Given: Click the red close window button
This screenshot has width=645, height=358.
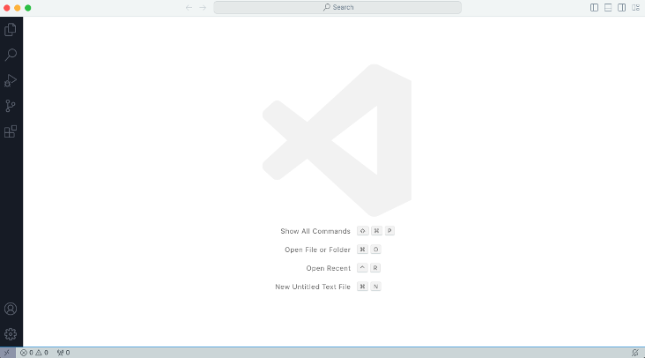Looking at the screenshot, I should click(x=6, y=8).
